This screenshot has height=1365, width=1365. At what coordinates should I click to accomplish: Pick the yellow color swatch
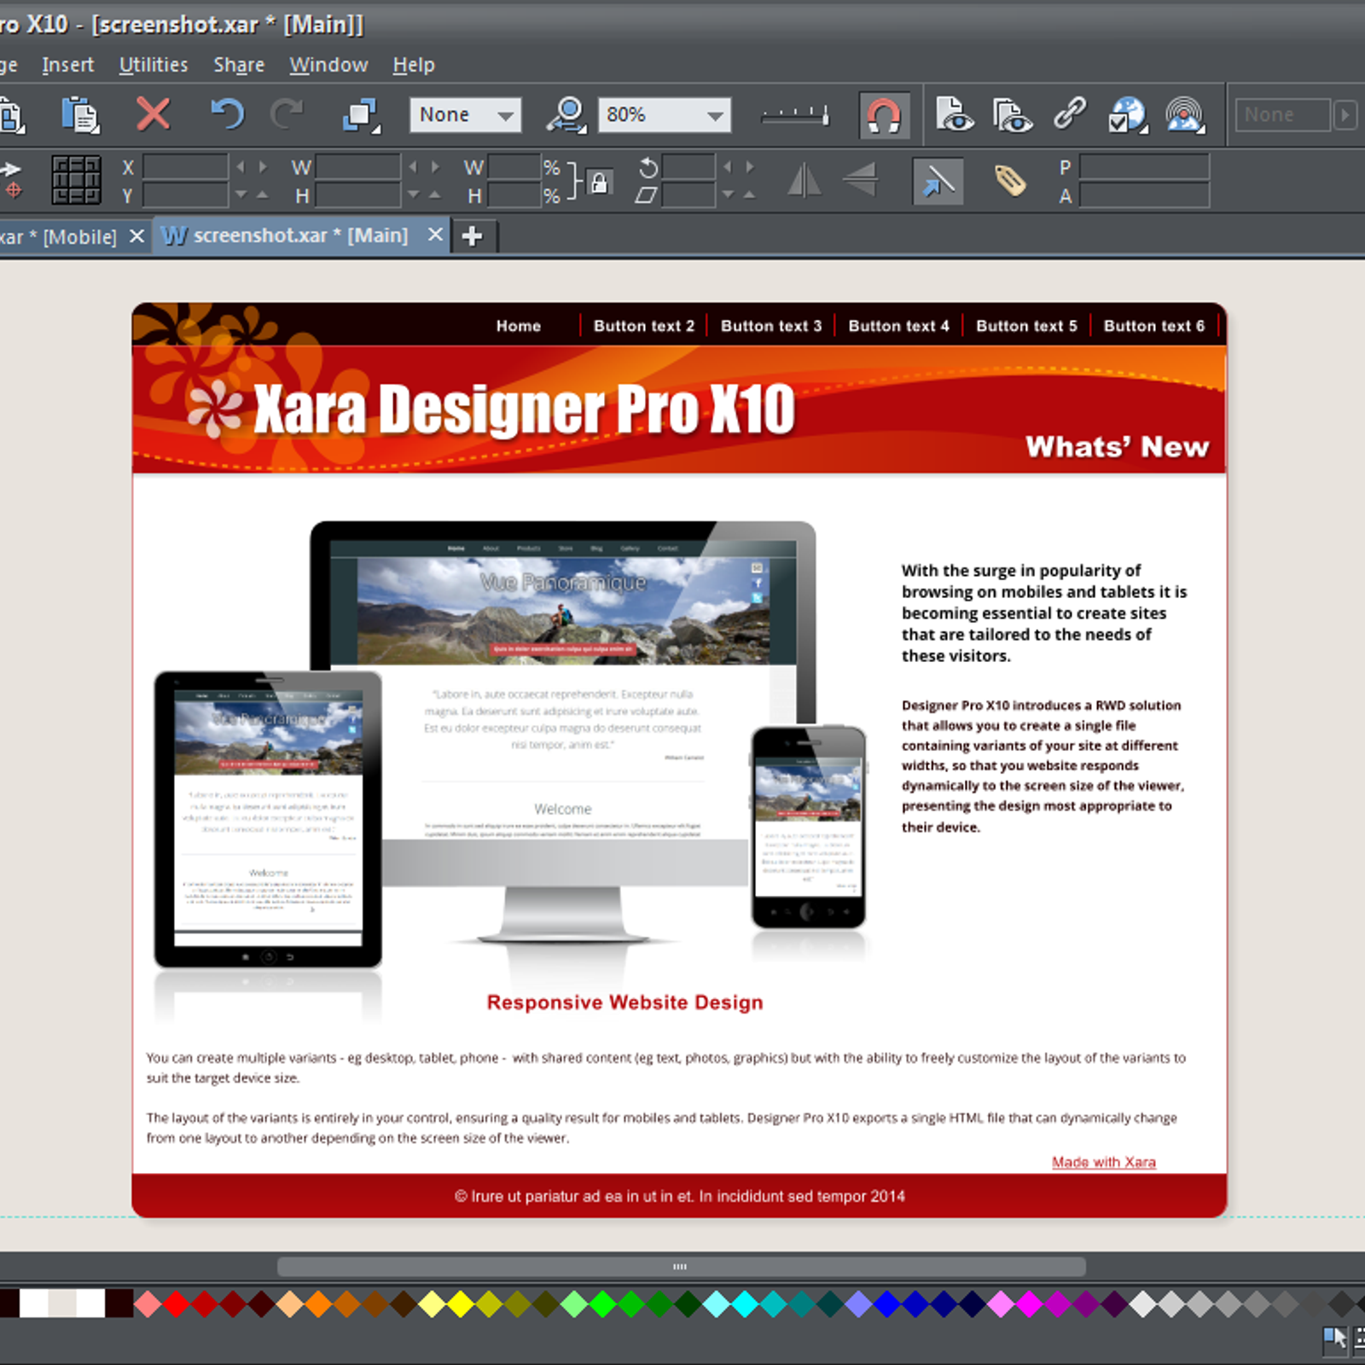[461, 1304]
